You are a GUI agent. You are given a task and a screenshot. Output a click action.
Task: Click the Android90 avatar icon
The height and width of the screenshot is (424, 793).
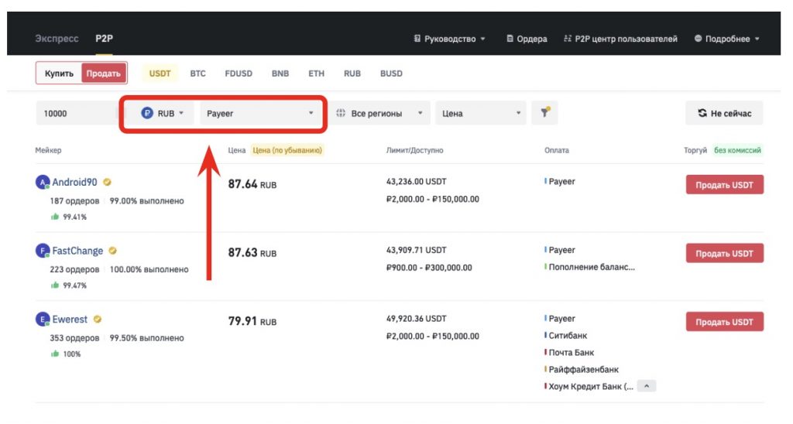pos(43,182)
